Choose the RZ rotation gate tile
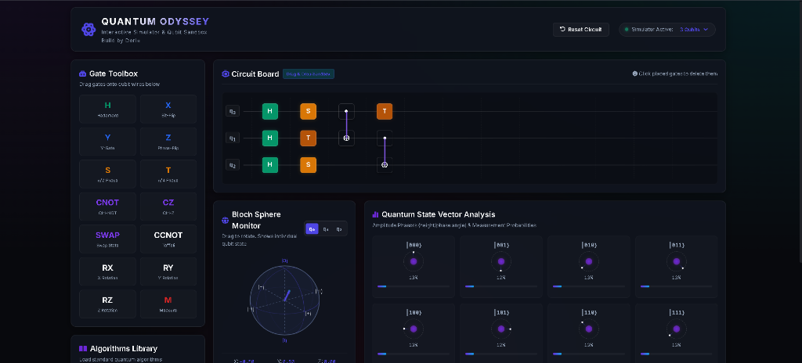Screen dimensions: 802x363 107,304
